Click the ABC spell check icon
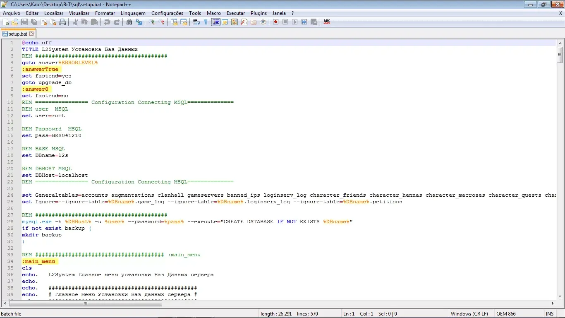 point(327,22)
